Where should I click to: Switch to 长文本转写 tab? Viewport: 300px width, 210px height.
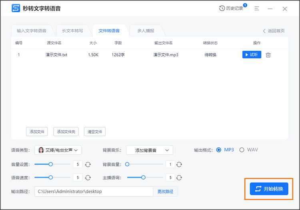[x=72, y=31]
